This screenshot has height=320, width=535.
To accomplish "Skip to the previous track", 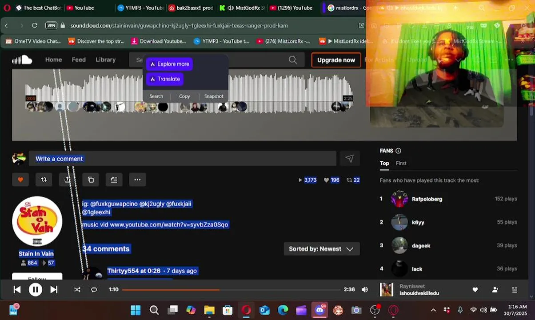I will [17, 290].
